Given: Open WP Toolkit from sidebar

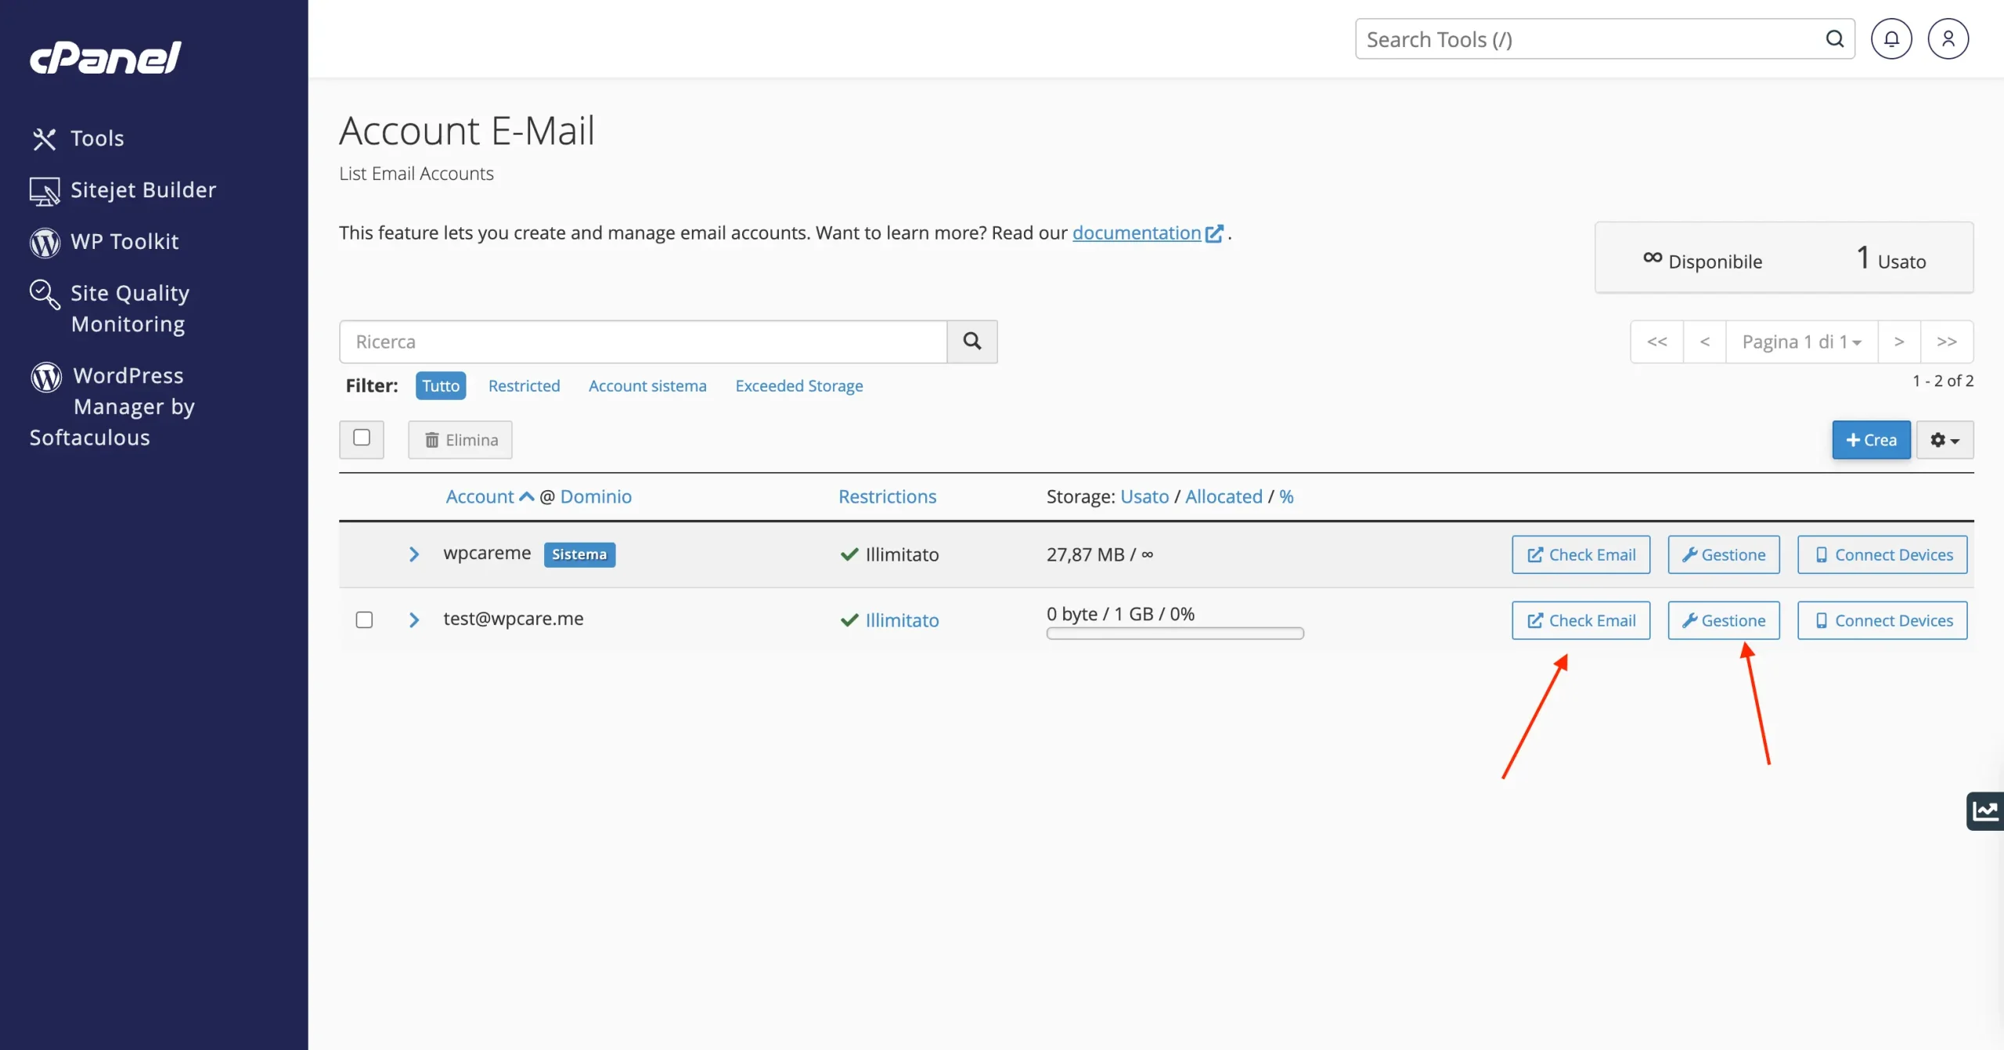Looking at the screenshot, I should [124, 242].
